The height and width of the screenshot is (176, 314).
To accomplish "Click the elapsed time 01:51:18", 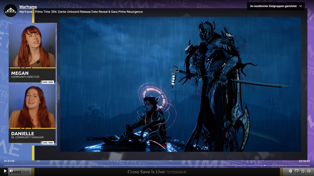I will pyautogui.click(x=9, y=161).
